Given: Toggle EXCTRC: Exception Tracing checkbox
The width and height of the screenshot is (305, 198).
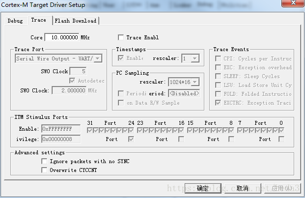Looking at the screenshot, I should click(218, 103).
